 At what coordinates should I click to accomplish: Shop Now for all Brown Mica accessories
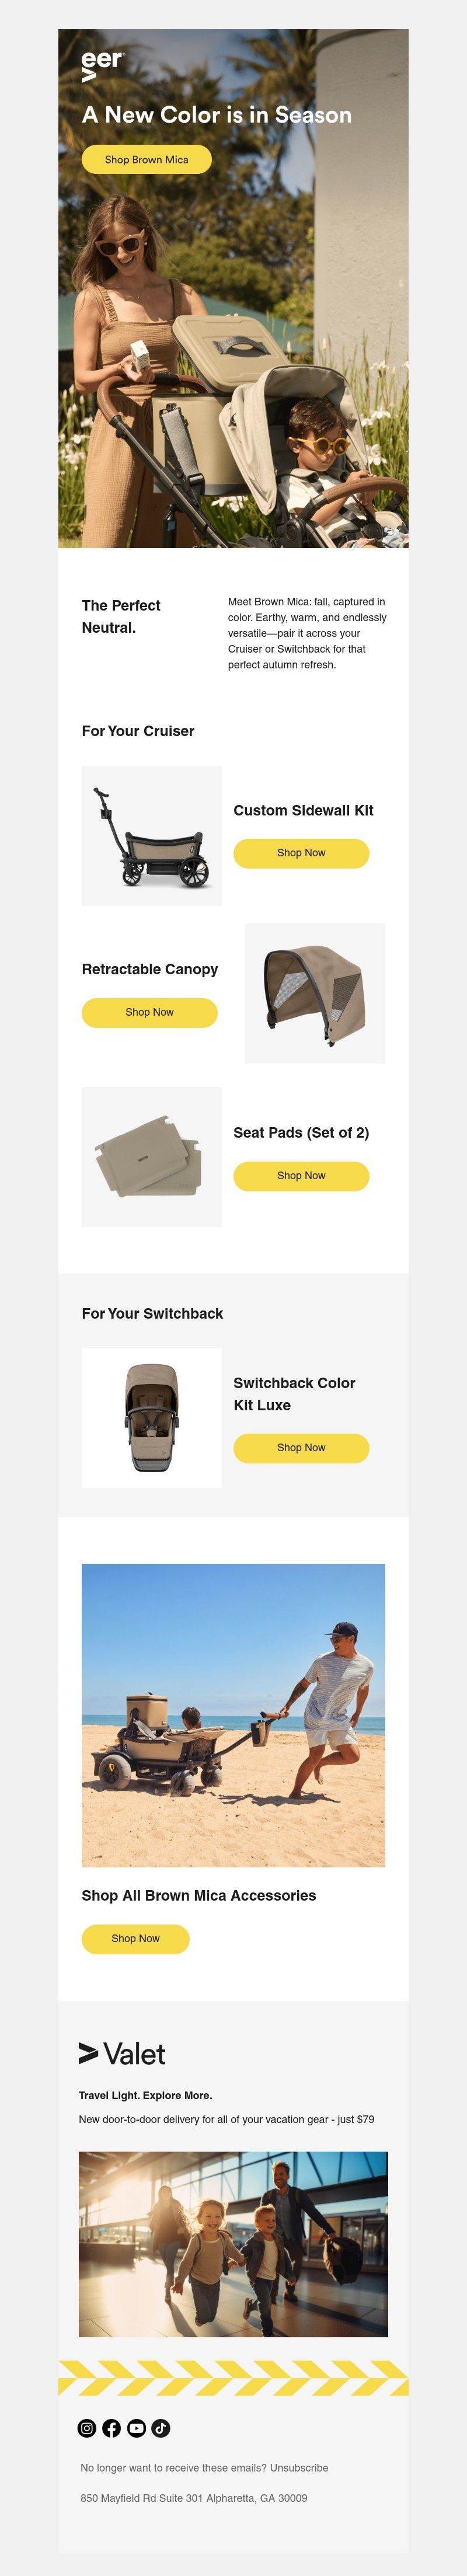(x=135, y=1938)
